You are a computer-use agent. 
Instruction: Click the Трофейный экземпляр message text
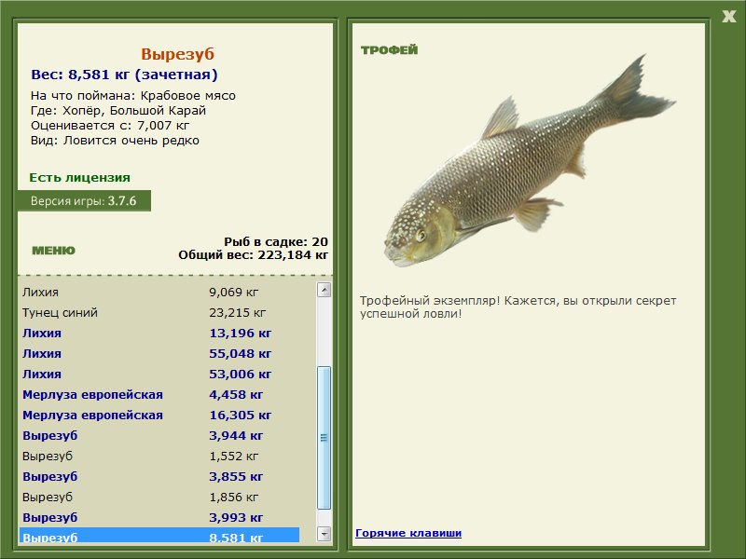click(518, 307)
